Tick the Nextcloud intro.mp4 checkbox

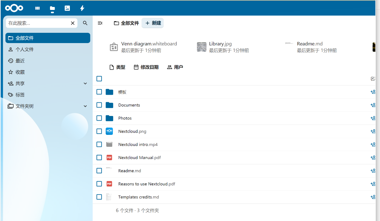tap(99, 144)
